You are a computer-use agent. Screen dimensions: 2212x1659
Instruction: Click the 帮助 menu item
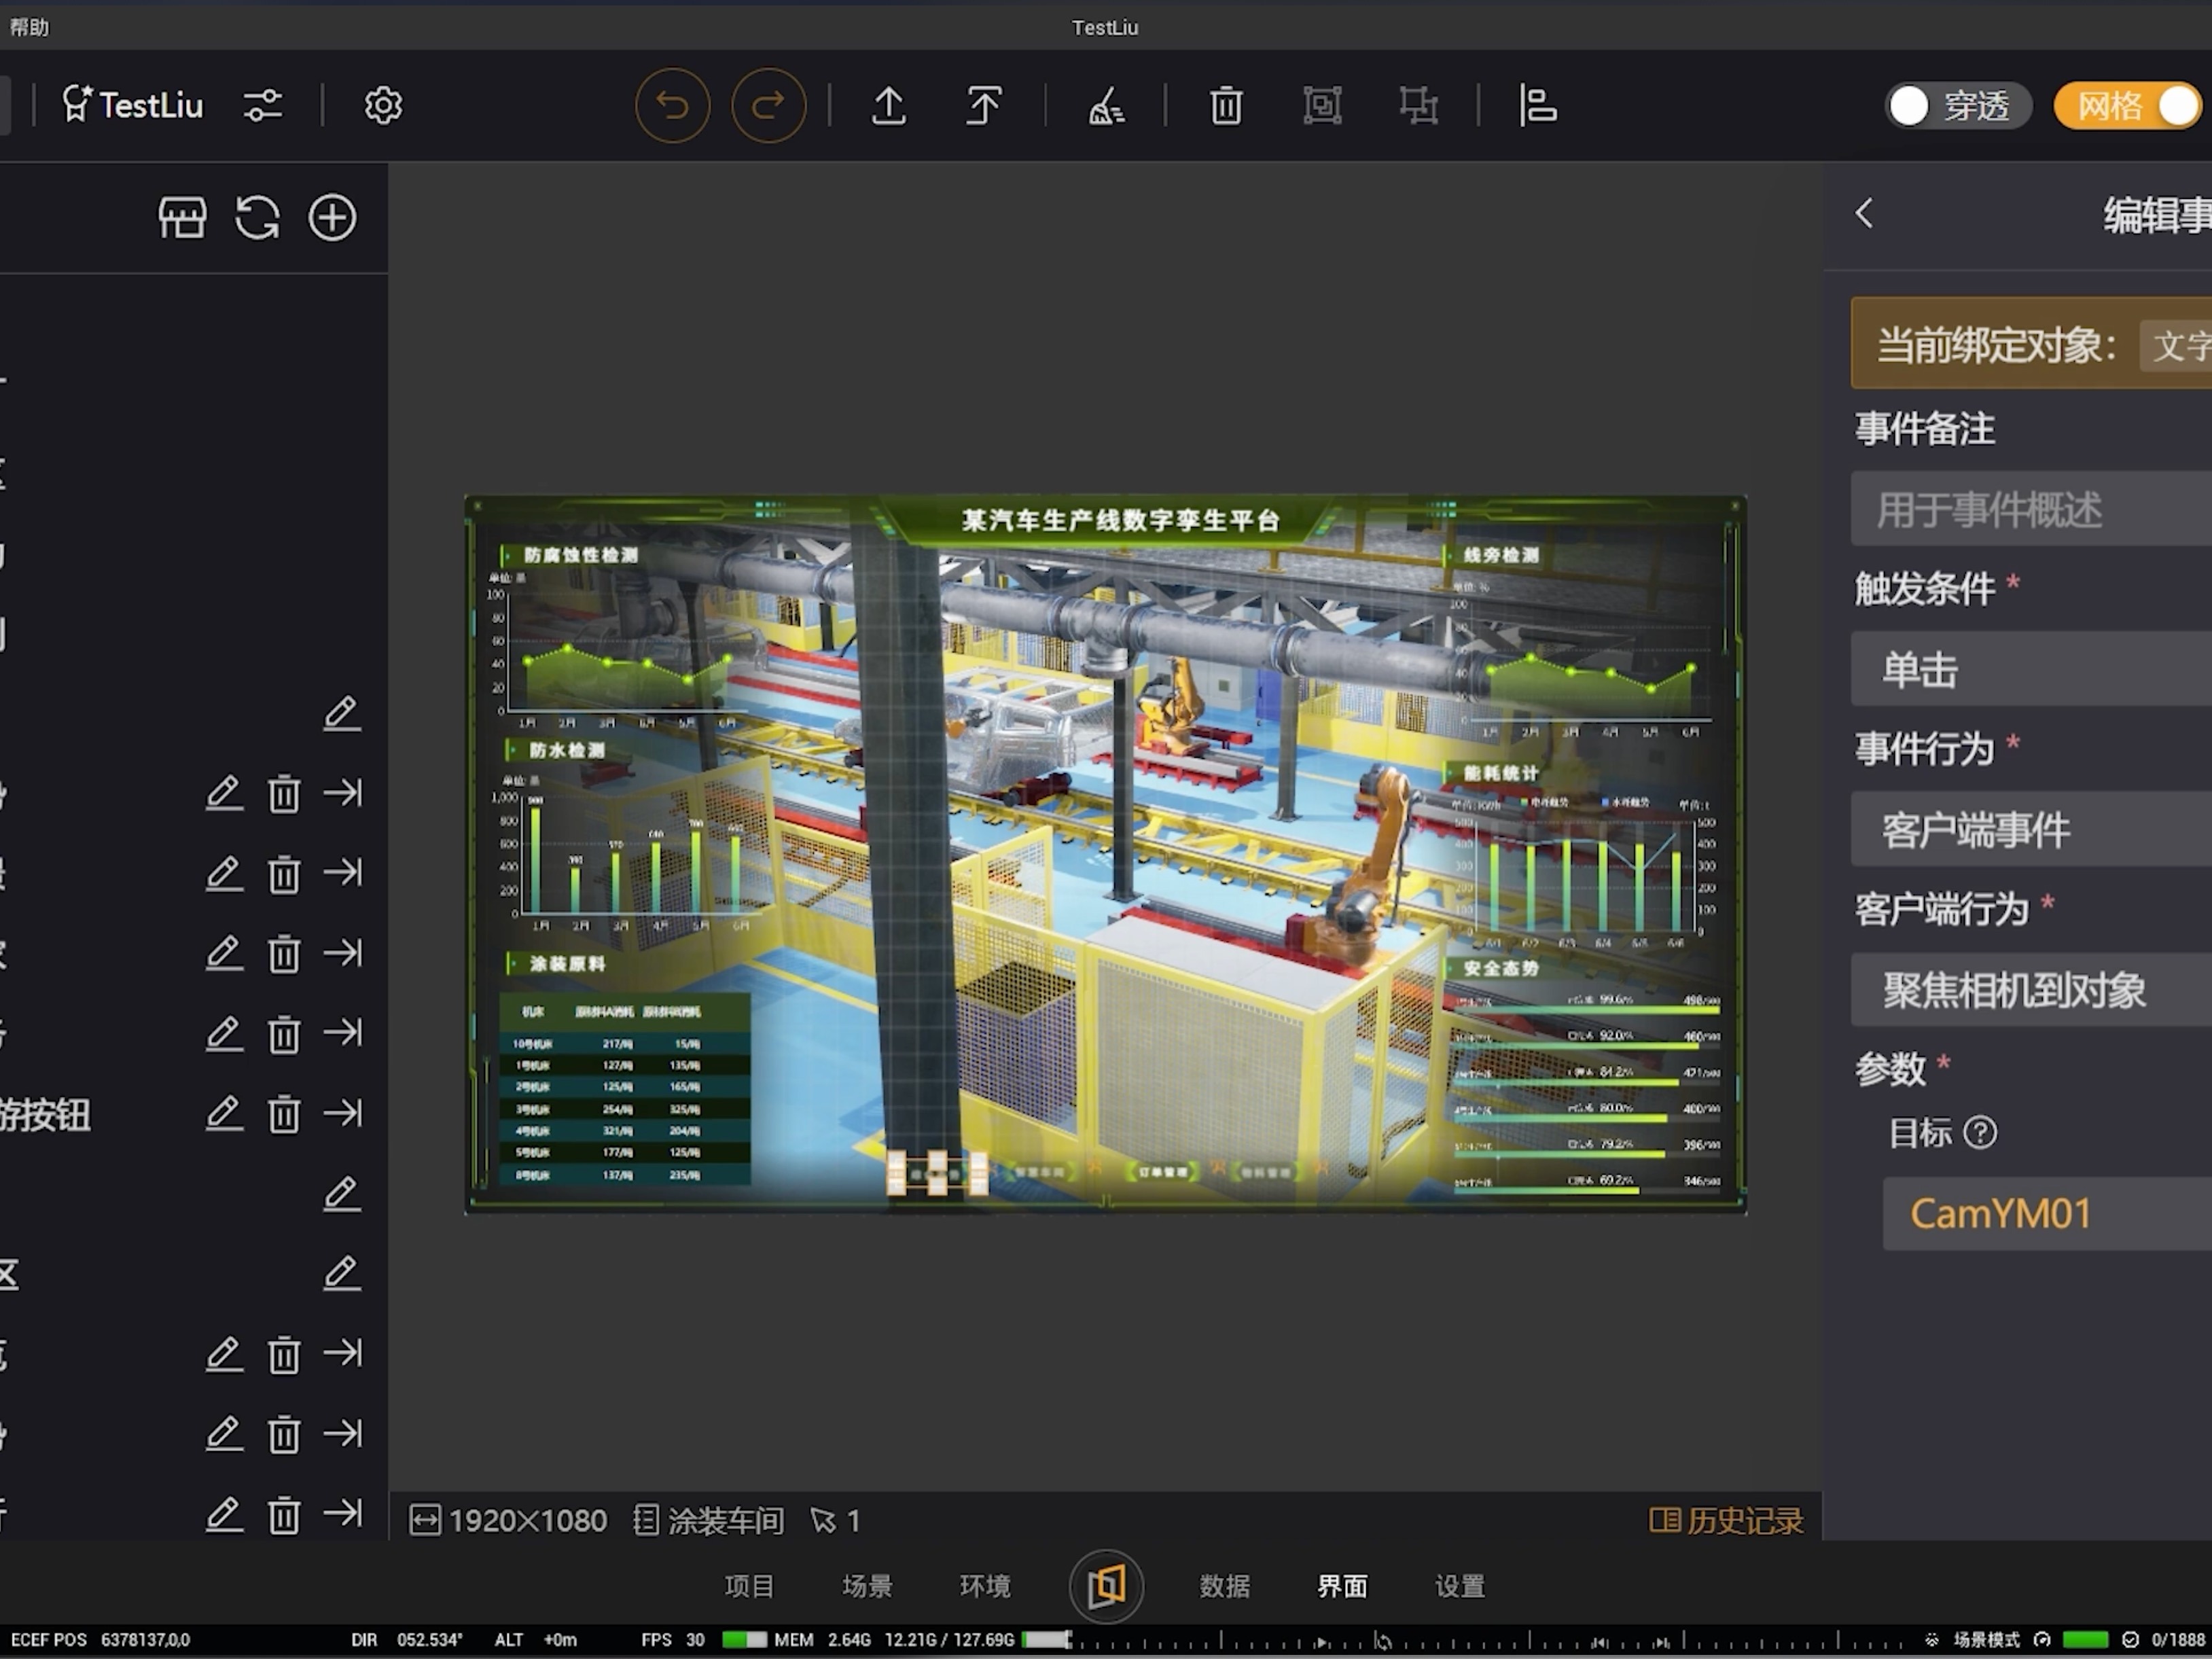pos(29,27)
